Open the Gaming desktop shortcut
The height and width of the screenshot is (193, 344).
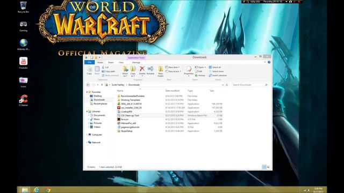pyautogui.click(x=23, y=26)
